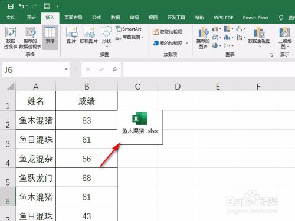This screenshot has height=221, width=295.
Task: Switch to Power Pivot tab
Action: [x=255, y=18]
